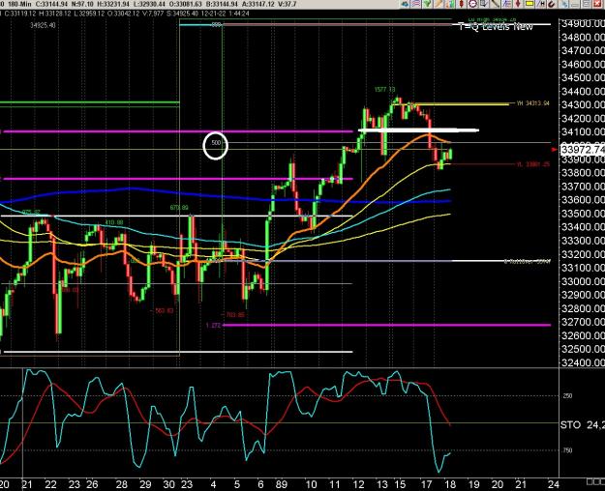605x491 pixels.
Task: Select the pencil drawing tool icon
Action: coord(439,4)
